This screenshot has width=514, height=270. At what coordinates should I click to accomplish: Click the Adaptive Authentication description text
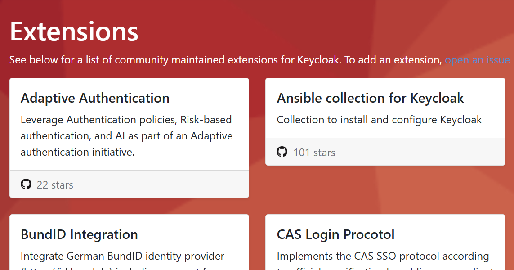point(126,136)
